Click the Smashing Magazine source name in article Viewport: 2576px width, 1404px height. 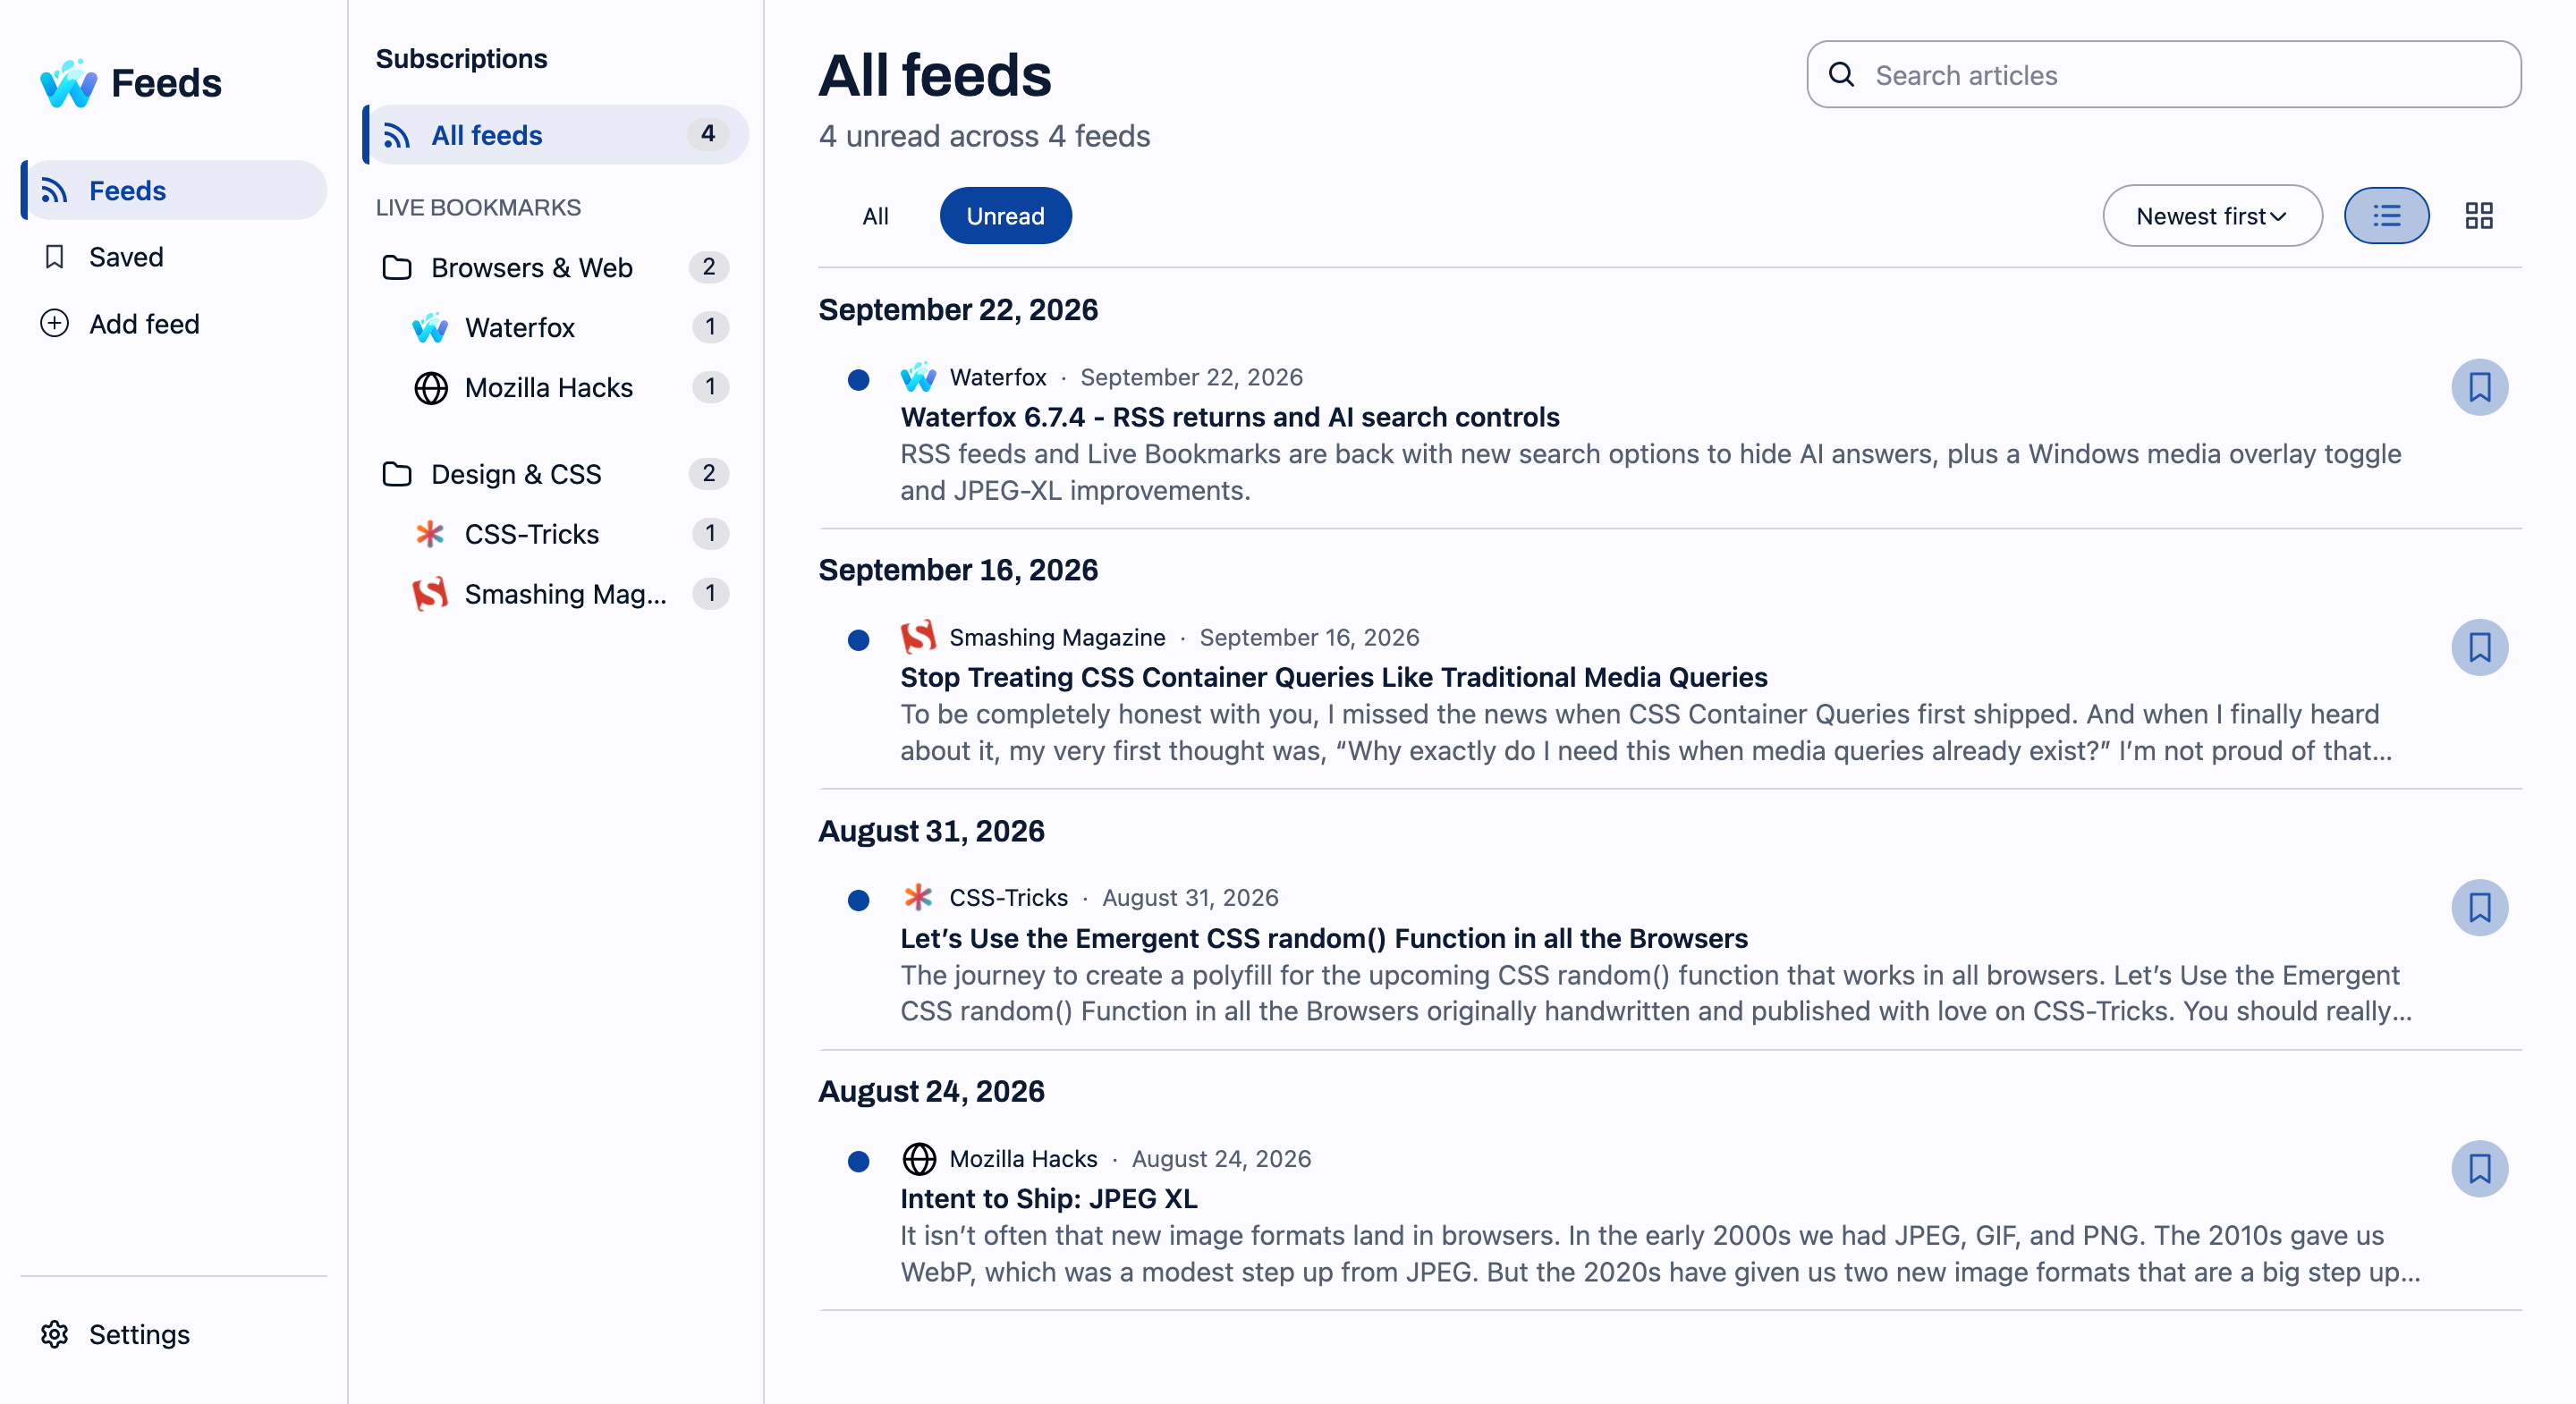(x=1057, y=637)
